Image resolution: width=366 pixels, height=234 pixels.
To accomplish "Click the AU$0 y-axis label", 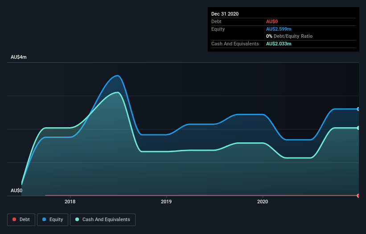I will pos(16,191).
